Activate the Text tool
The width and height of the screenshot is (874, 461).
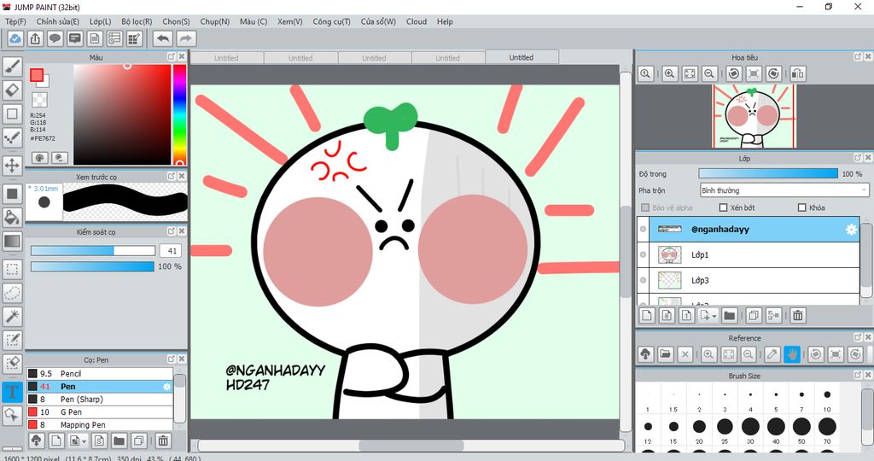(12, 391)
